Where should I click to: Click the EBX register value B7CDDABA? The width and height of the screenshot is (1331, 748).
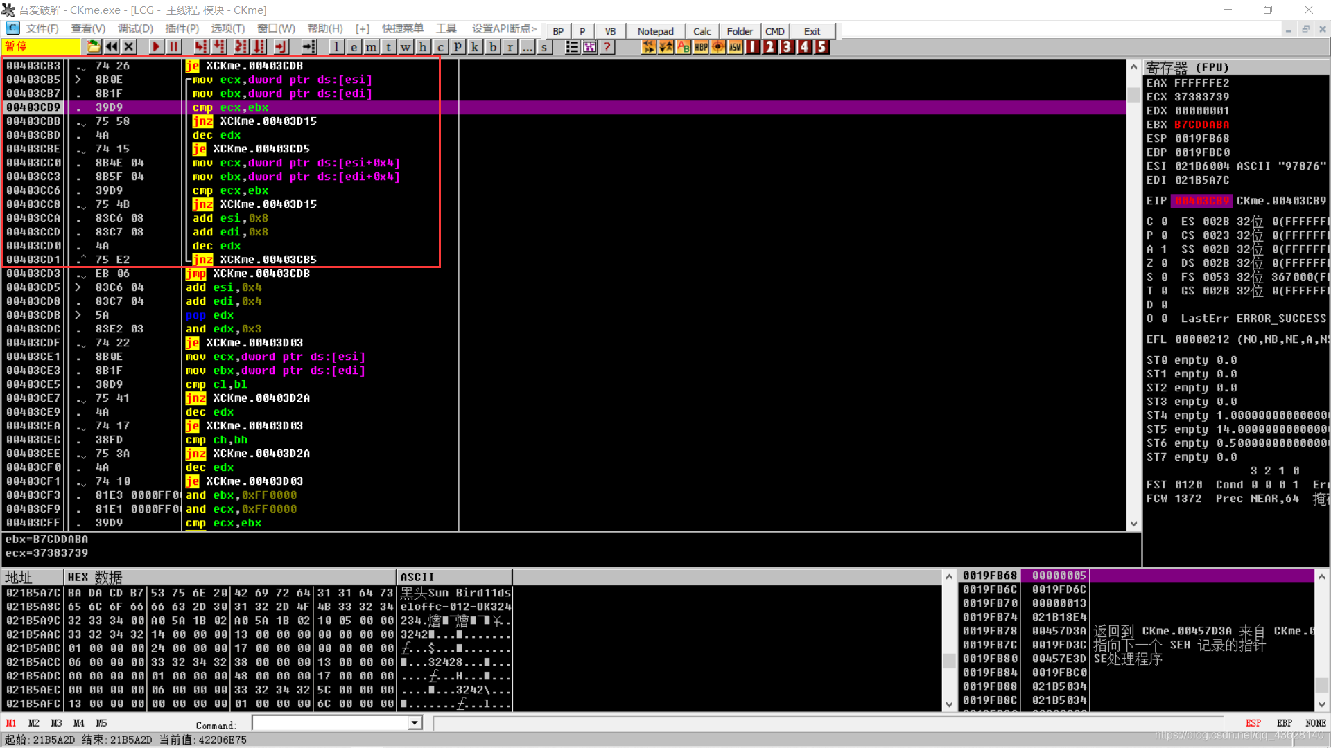point(1201,125)
